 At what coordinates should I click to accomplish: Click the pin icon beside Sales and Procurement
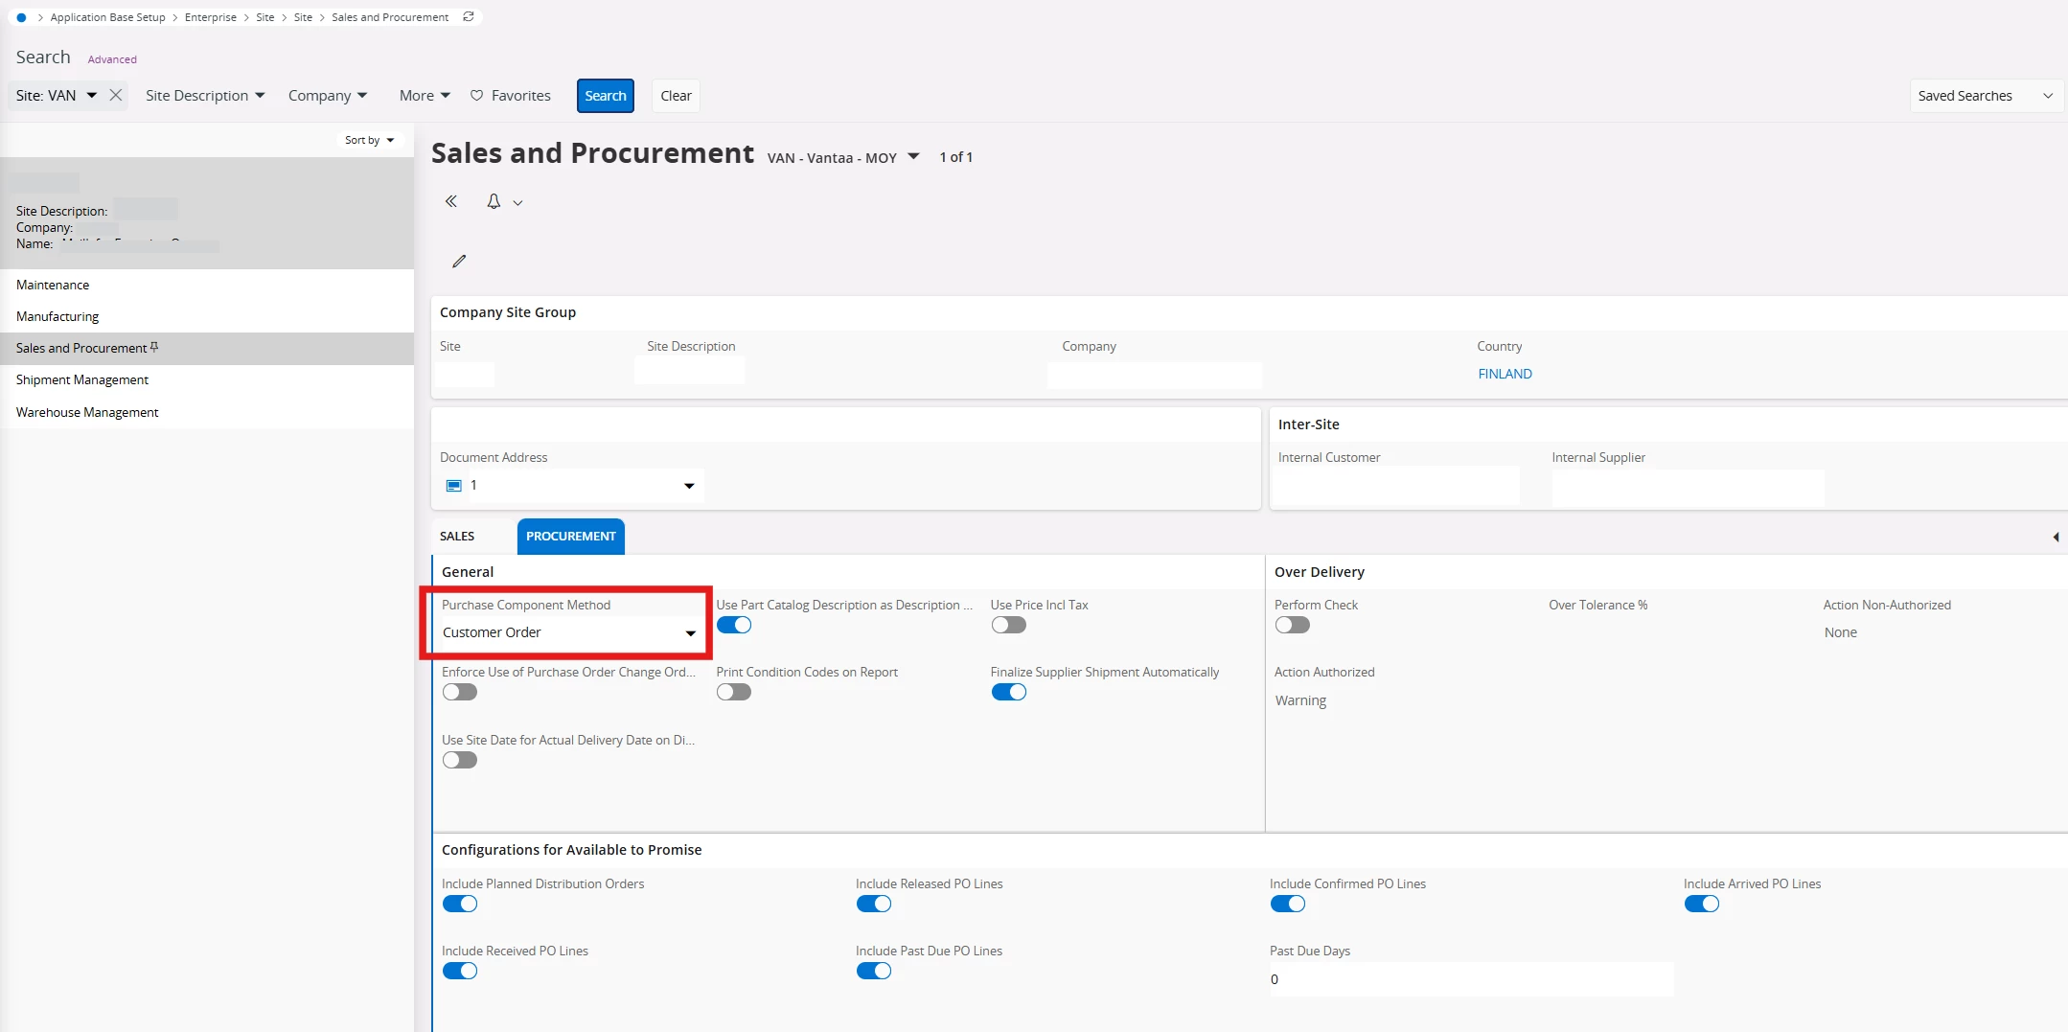154,347
